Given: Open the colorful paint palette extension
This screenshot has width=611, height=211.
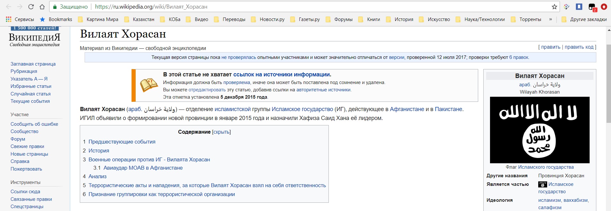Looking at the screenshot, I should [x=567, y=7].
